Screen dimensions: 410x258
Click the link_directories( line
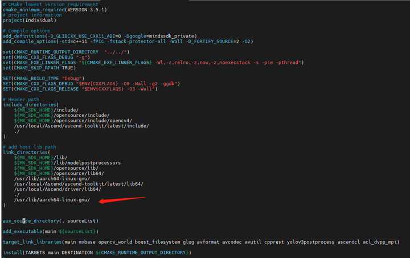click(x=27, y=152)
